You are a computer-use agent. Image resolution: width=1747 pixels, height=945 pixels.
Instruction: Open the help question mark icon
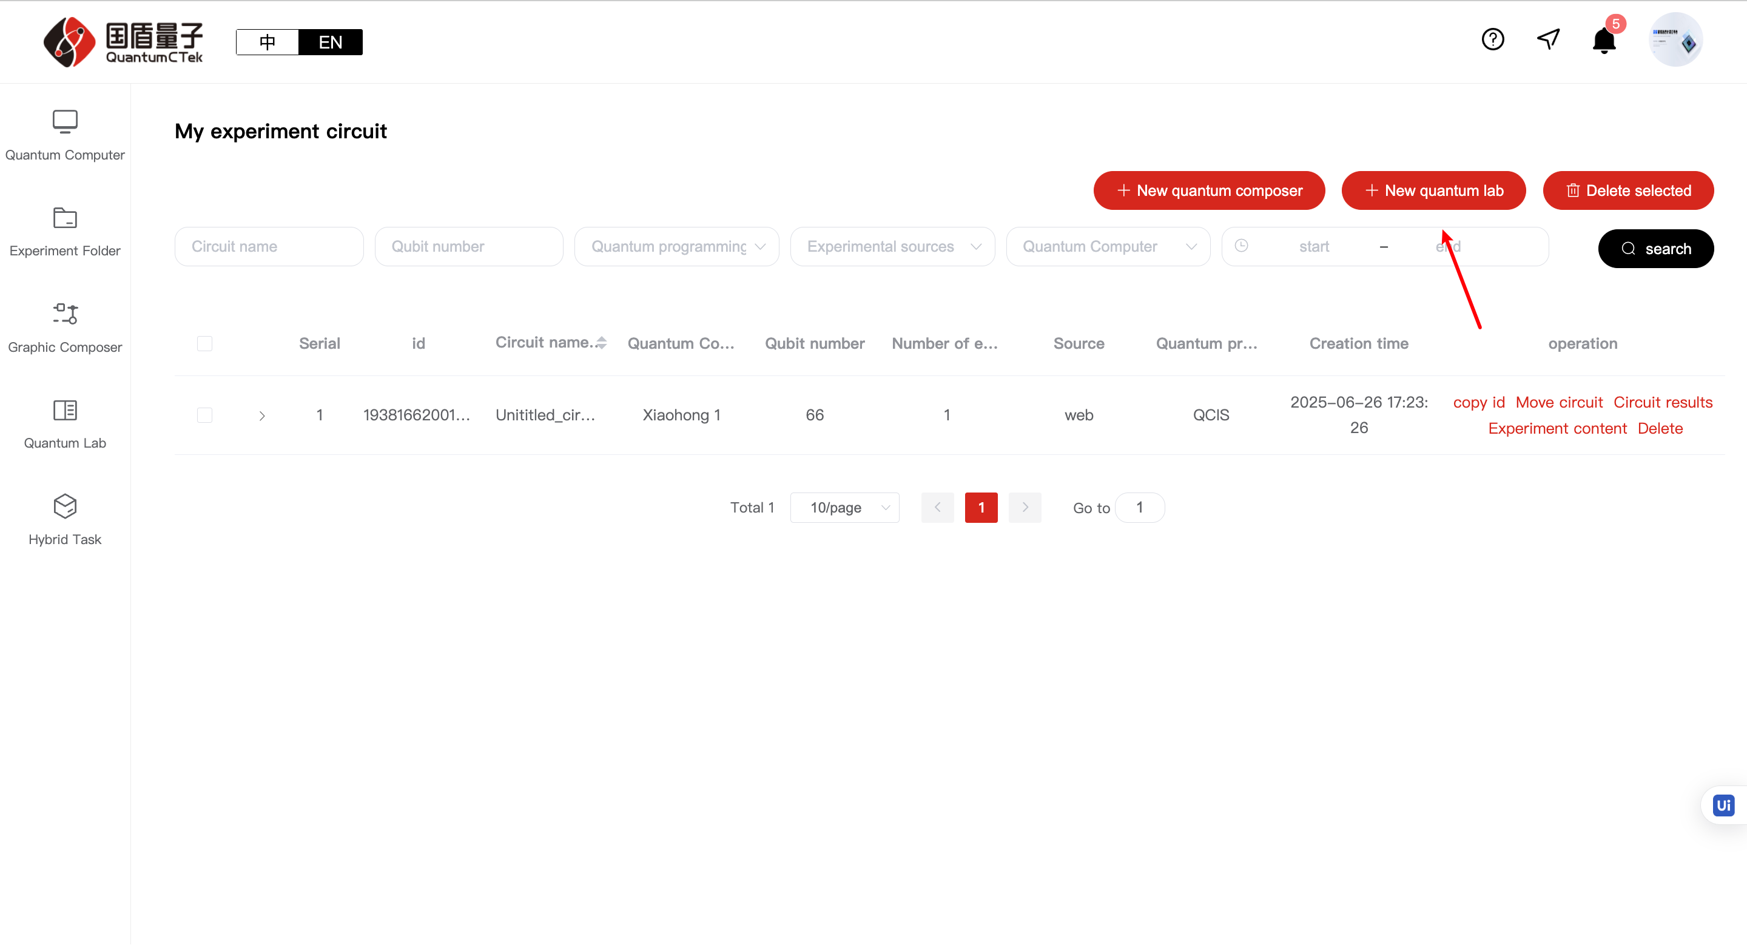tap(1493, 39)
